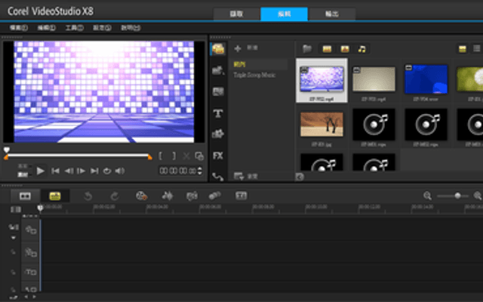This screenshot has width=483, height=302.
Task: Select the desert tree photo thumbnail
Action: 321,124
